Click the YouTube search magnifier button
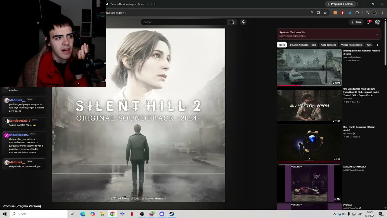Viewport: 387px width, 218px height. pos(232,22)
